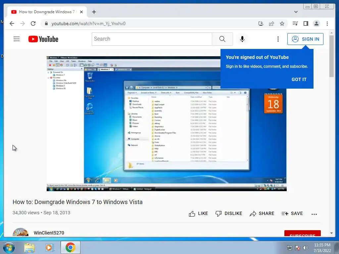339x254 pixels.
Task: Click the '34,300 views' text
Action: tap(26, 213)
